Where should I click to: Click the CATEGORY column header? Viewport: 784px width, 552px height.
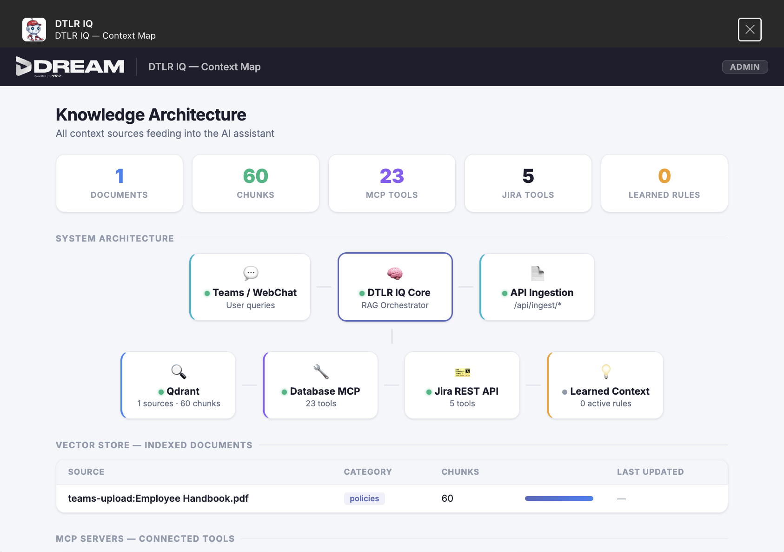click(x=368, y=472)
